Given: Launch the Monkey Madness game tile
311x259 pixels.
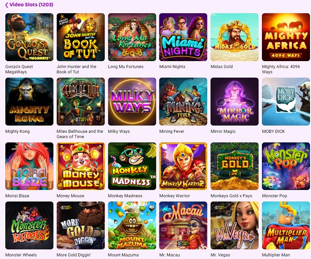Looking at the screenshot, I should coord(132,166).
